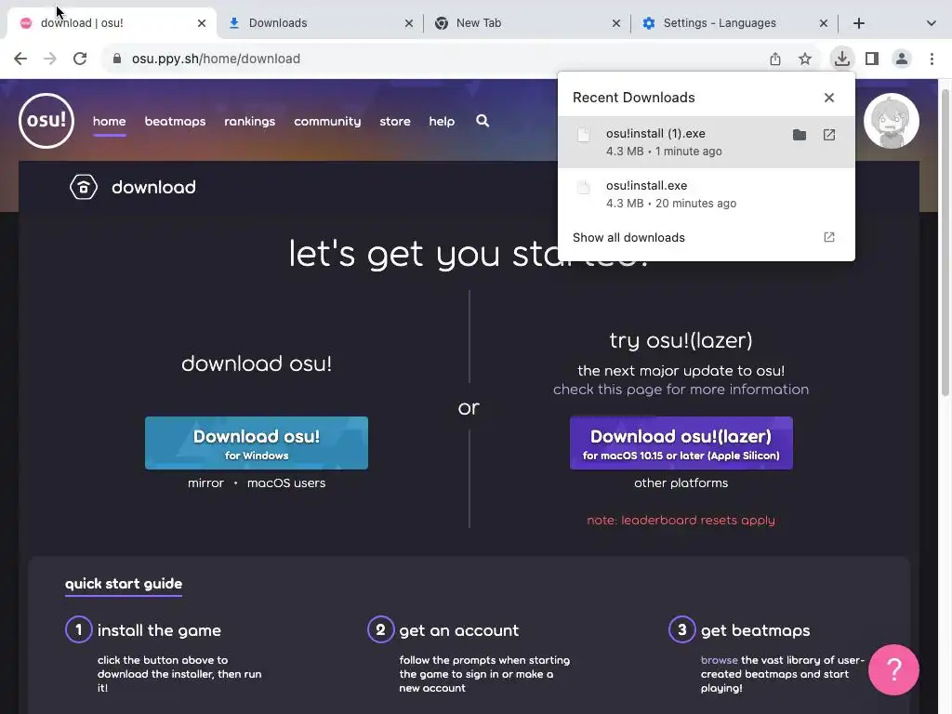Toggle the downloads toolbar icon
The width and height of the screenshot is (952, 714).
coord(842,59)
